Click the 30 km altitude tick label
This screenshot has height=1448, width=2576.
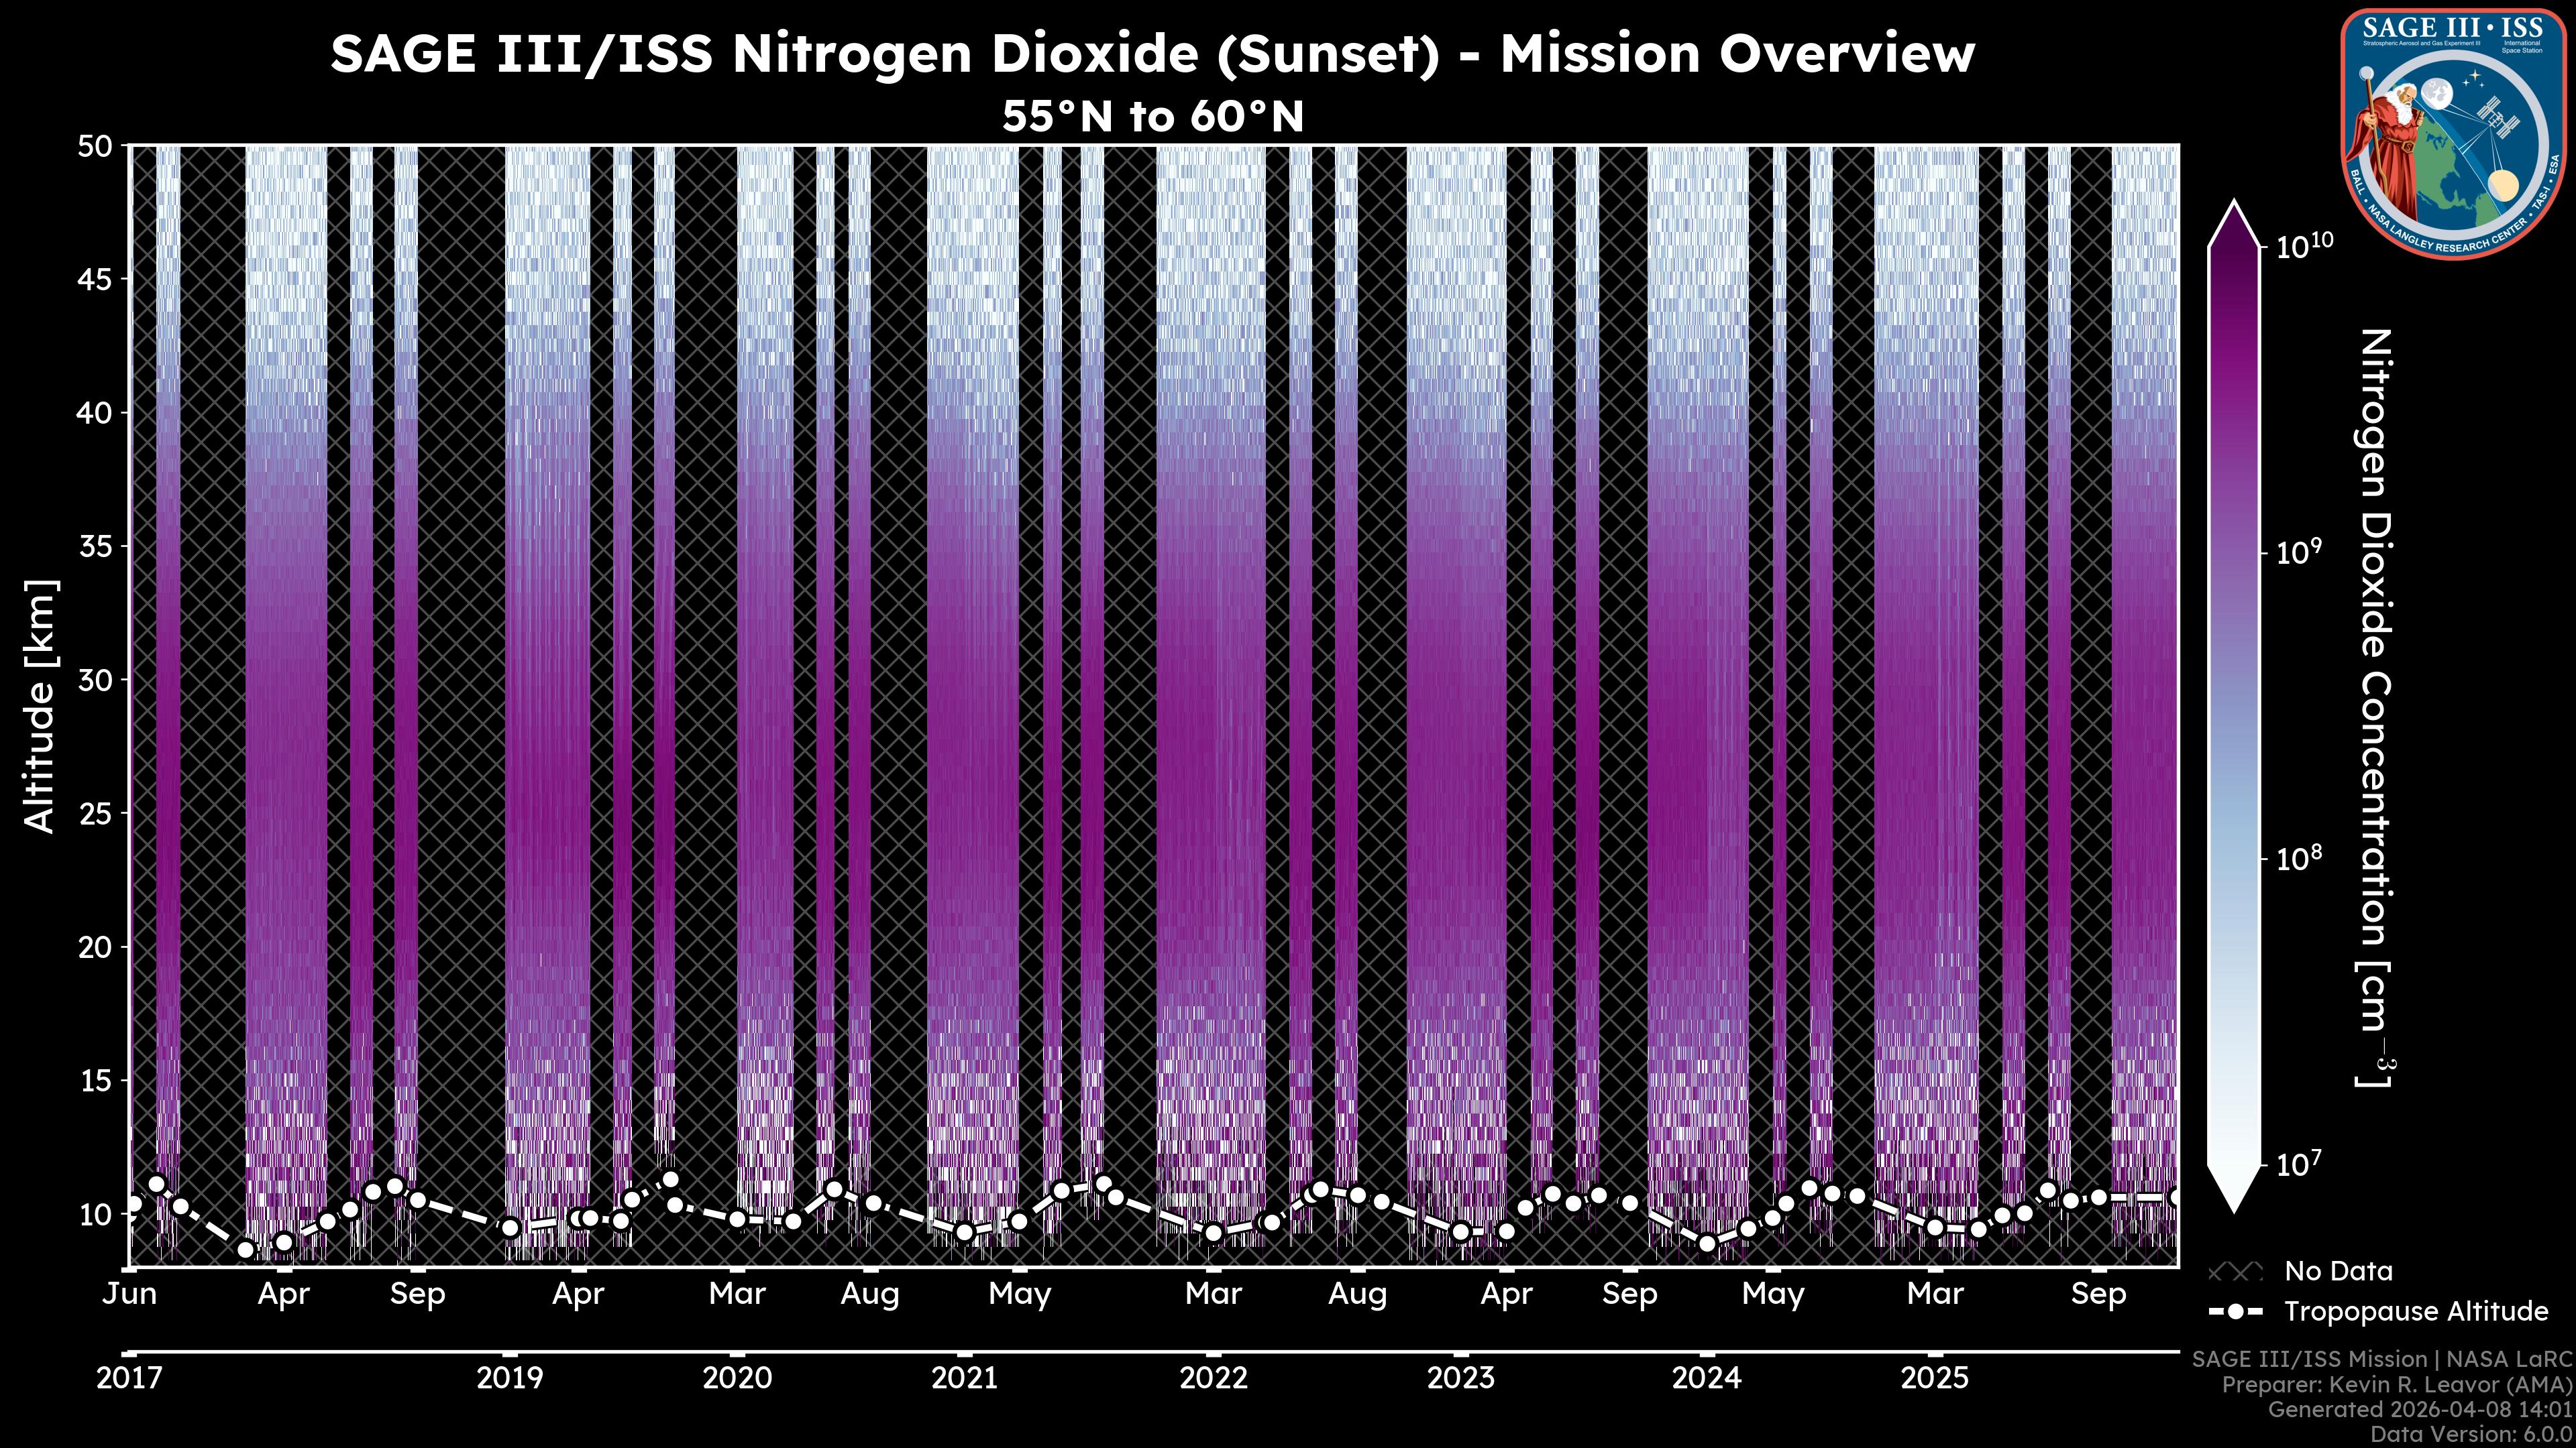[x=95, y=680]
